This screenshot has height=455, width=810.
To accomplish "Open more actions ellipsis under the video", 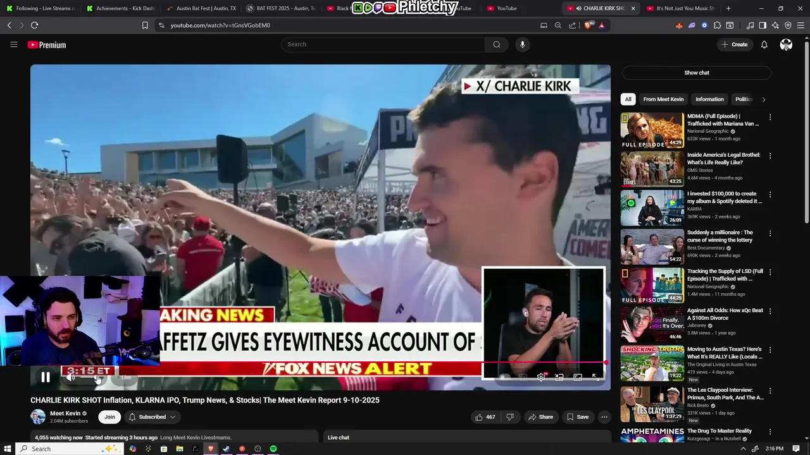I will click(604, 417).
